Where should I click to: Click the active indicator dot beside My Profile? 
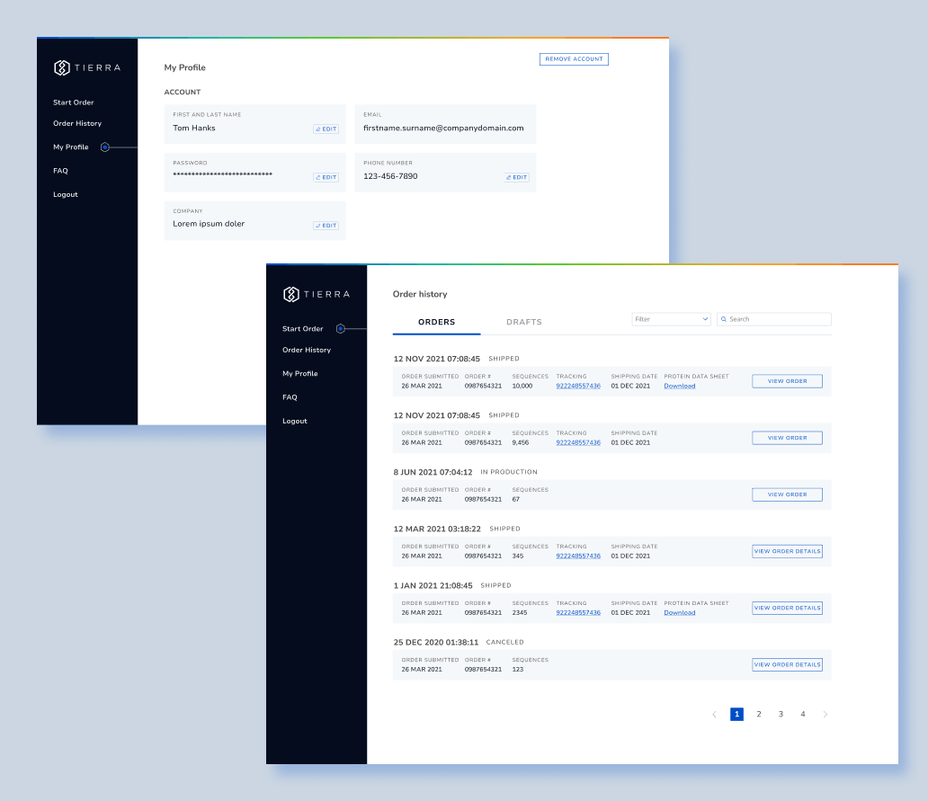[x=104, y=147]
